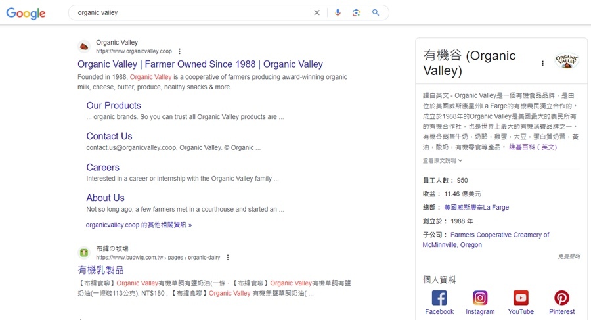
Task: Open Organic Valley Farmer Owned Since 1988 result
Action: point(200,64)
